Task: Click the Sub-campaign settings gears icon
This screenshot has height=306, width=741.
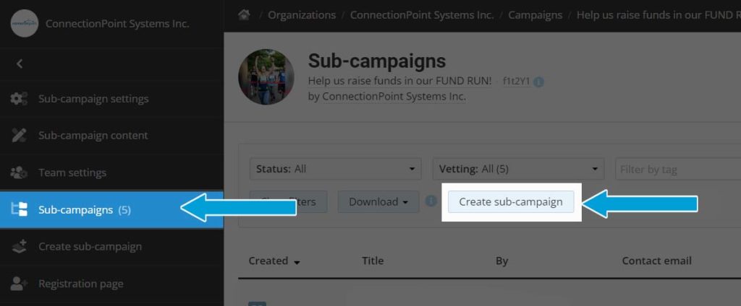Action: [x=19, y=99]
